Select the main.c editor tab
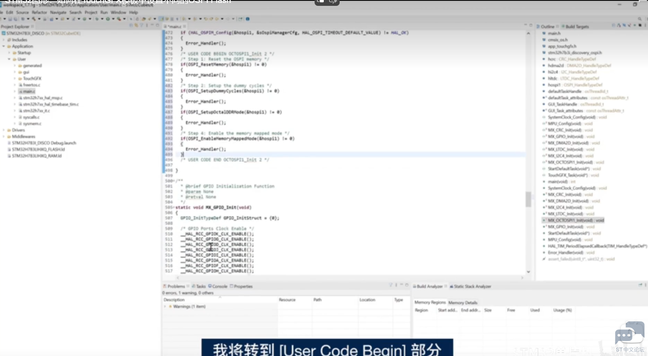The width and height of the screenshot is (648, 356). pyautogui.click(x=174, y=26)
